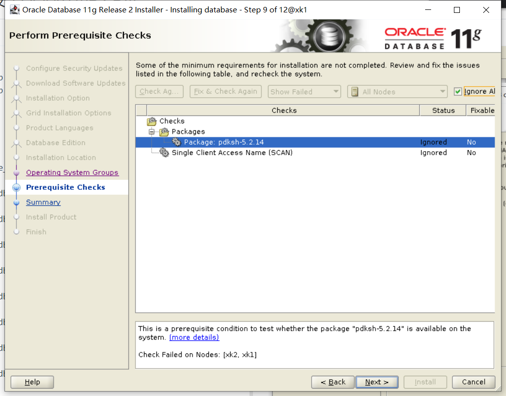Click the Packages tree label
506x396 pixels.
point(188,131)
